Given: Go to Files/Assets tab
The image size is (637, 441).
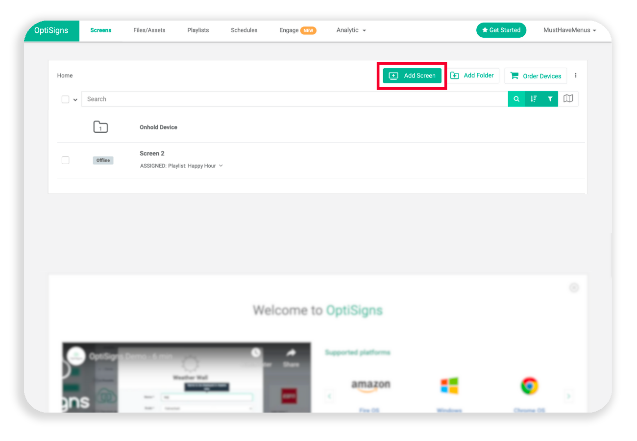Looking at the screenshot, I should (149, 30).
